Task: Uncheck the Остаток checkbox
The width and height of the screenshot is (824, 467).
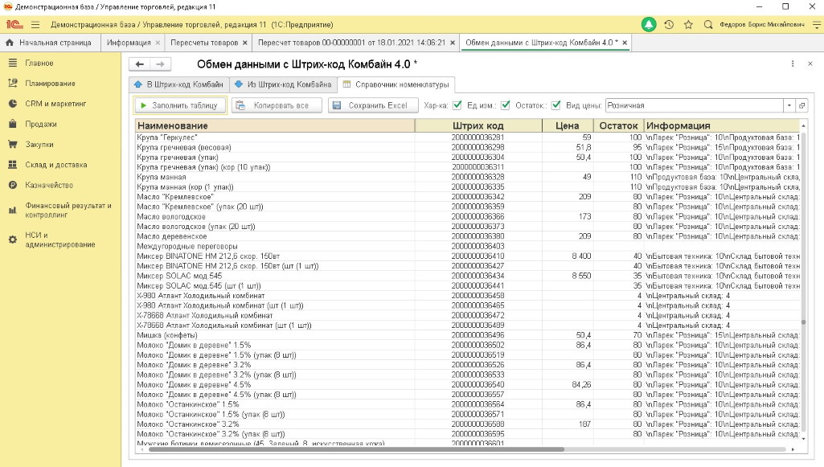Action: [556, 105]
